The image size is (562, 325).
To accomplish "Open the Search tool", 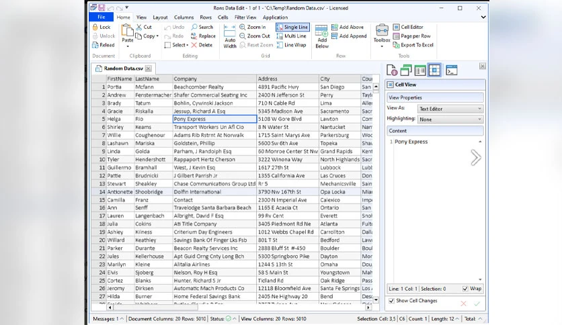I will point(202,27).
